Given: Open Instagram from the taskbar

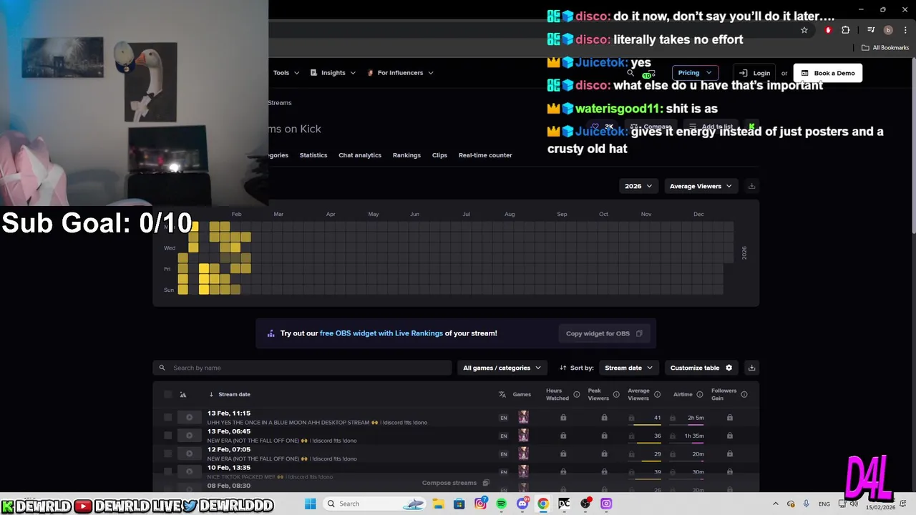Looking at the screenshot, I should 480,504.
